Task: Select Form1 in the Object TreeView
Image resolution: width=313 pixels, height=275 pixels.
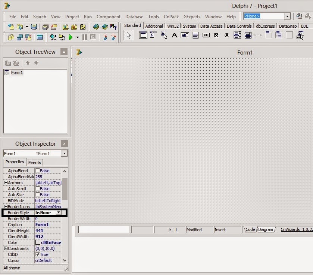Action: (17, 72)
